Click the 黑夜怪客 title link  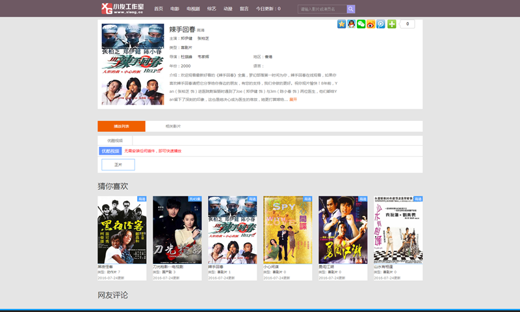point(105,267)
